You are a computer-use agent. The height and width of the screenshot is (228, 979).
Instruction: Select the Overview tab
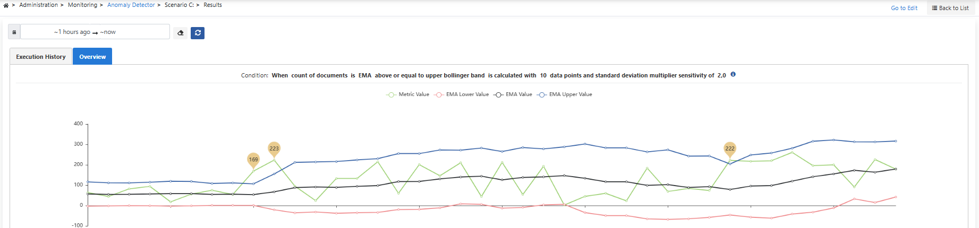point(92,57)
